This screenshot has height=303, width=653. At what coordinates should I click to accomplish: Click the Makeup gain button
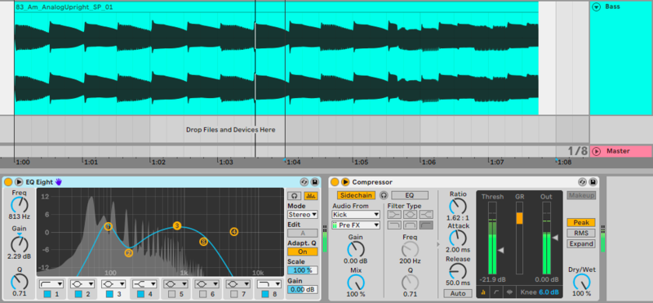(x=581, y=195)
